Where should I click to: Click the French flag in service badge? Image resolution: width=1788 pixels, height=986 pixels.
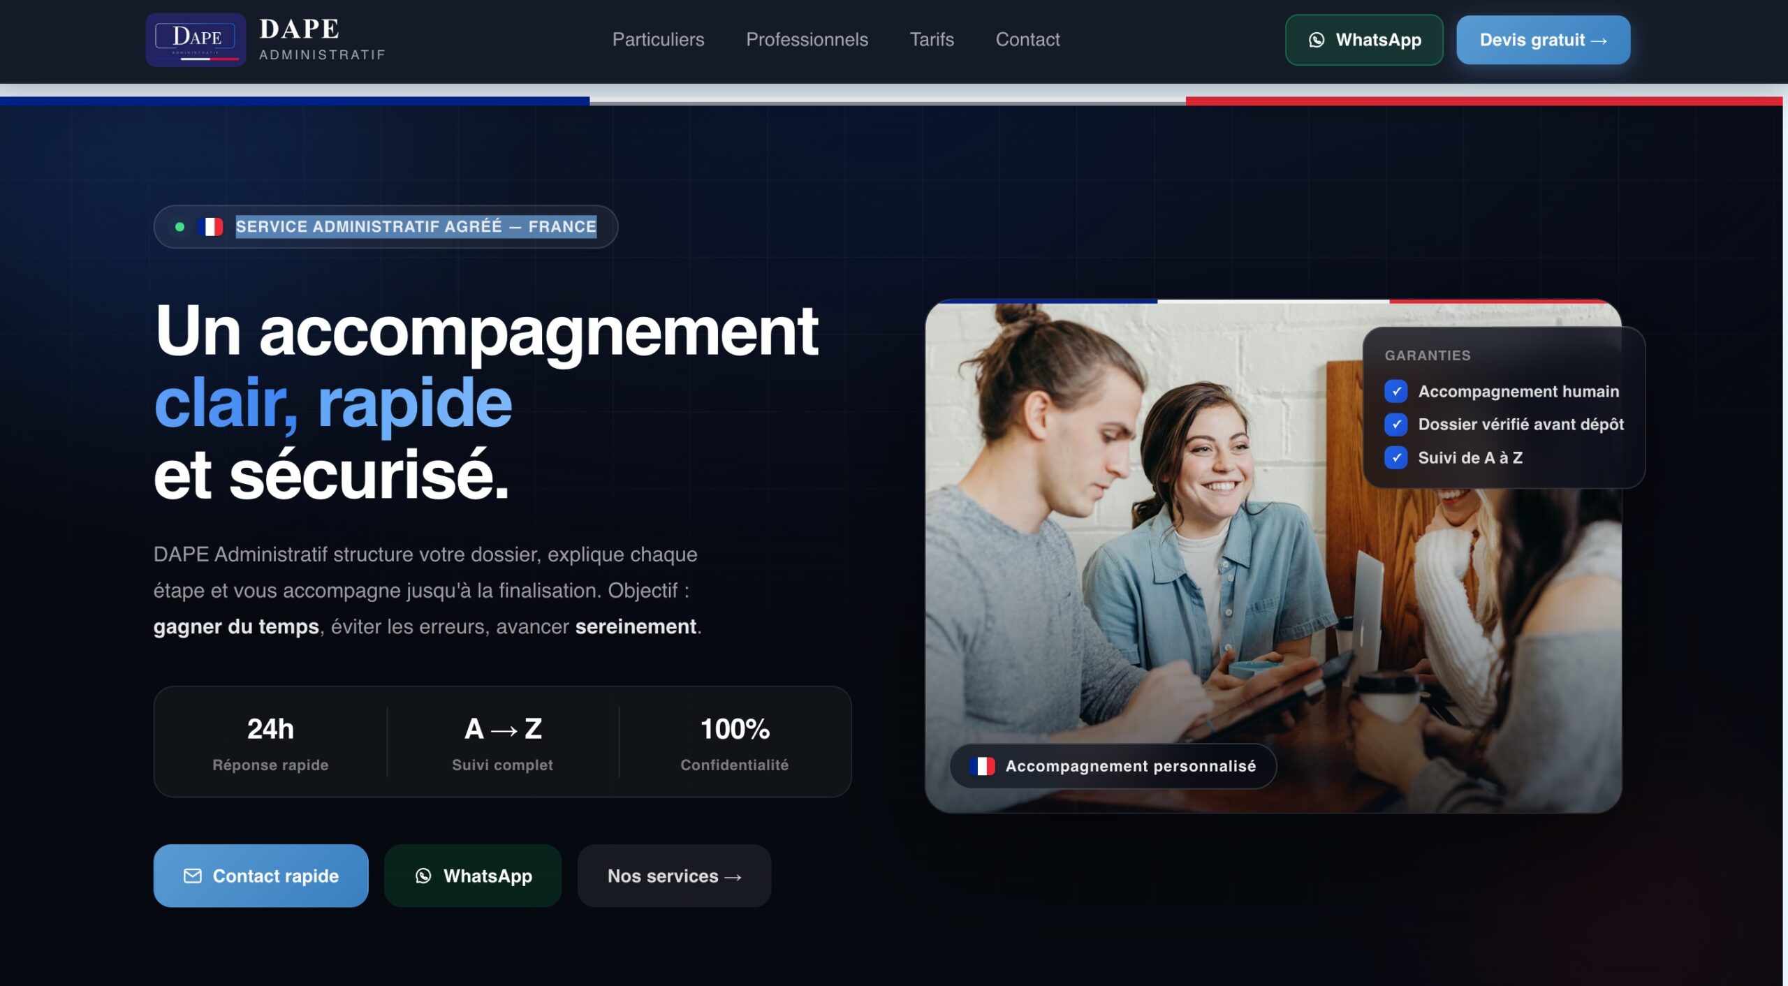coord(210,226)
